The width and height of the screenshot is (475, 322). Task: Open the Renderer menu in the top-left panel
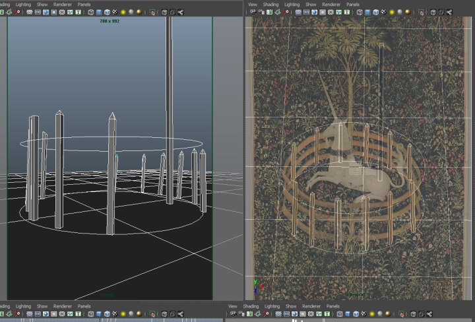click(x=63, y=4)
